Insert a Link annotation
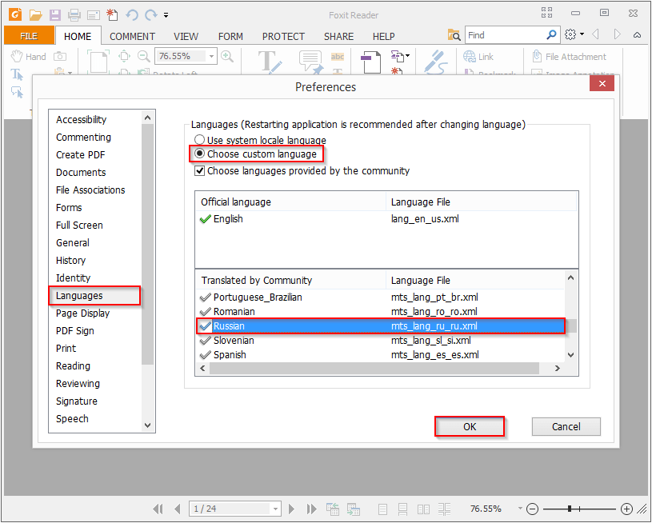The width and height of the screenshot is (652, 523). click(481, 56)
